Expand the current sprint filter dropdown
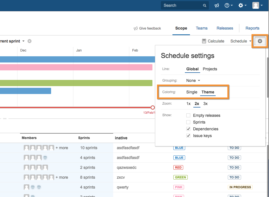This screenshot has width=269, height=197. pos(23,41)
